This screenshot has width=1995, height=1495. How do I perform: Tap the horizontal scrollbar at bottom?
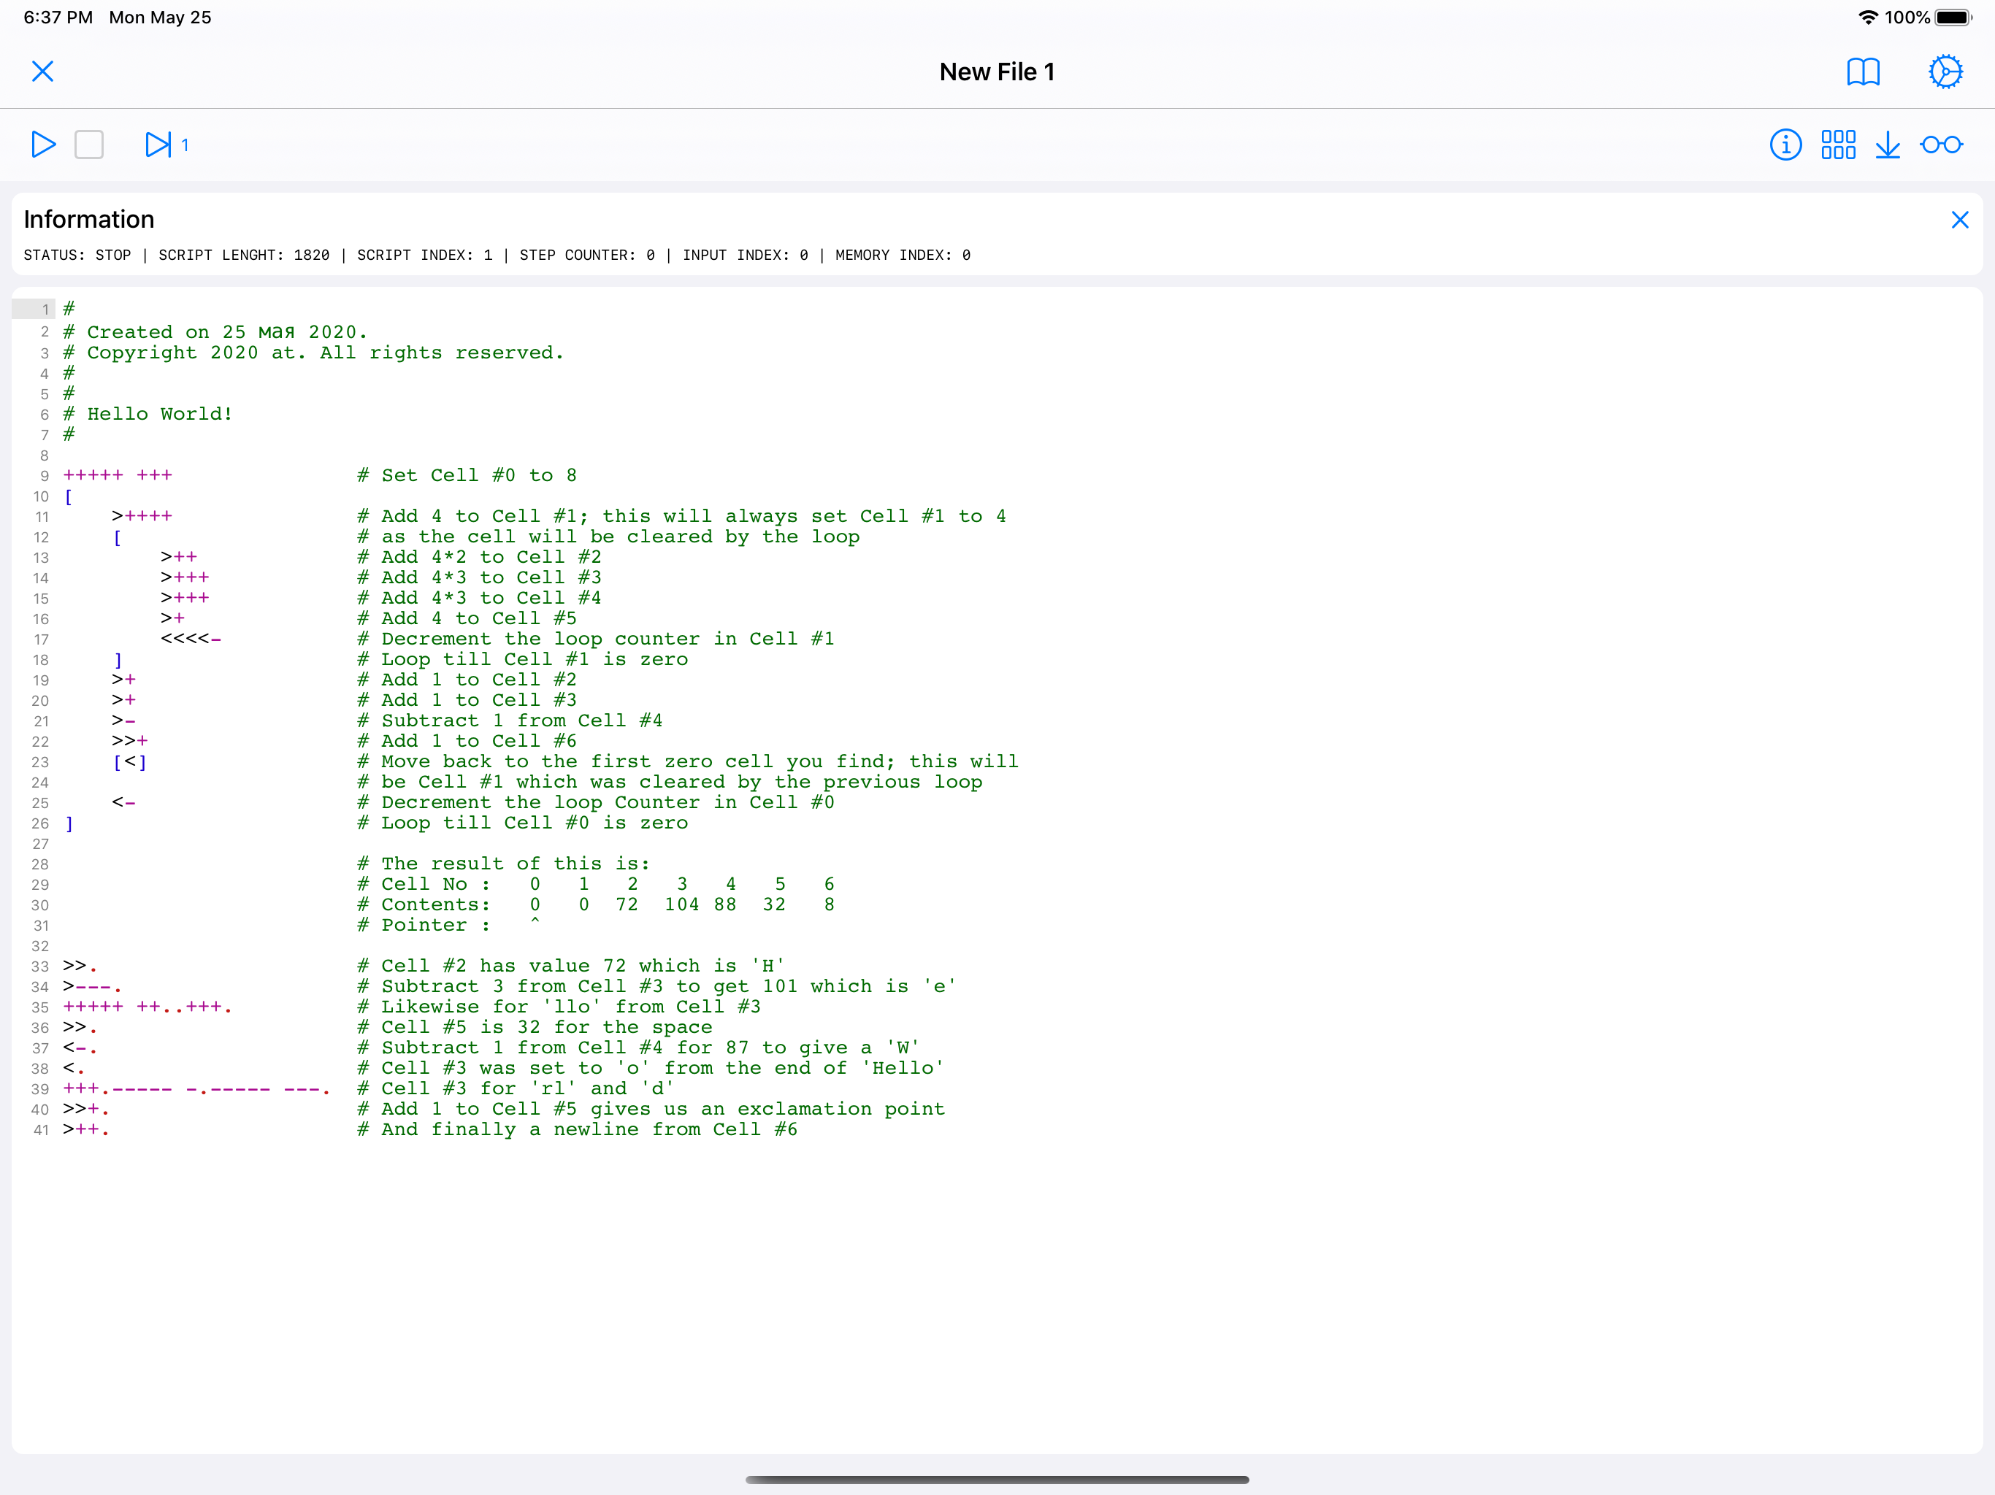997,1479
